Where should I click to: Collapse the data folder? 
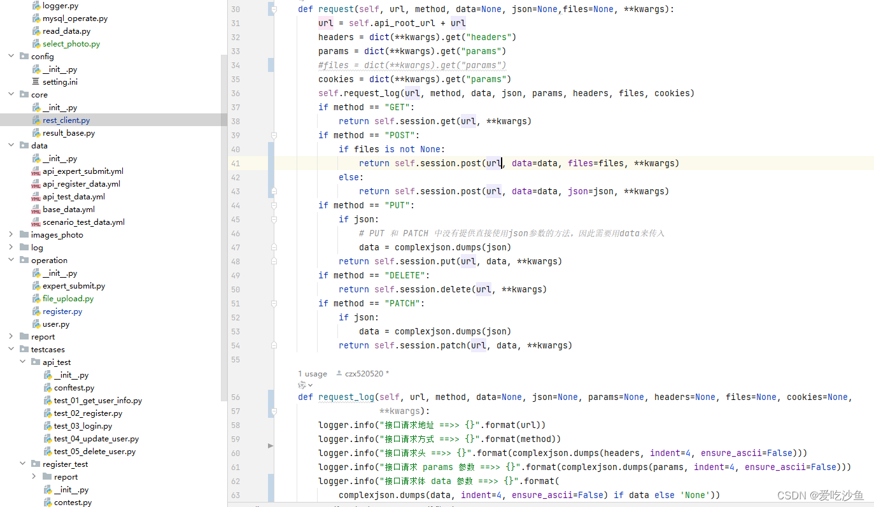click(x=11, y=146)
